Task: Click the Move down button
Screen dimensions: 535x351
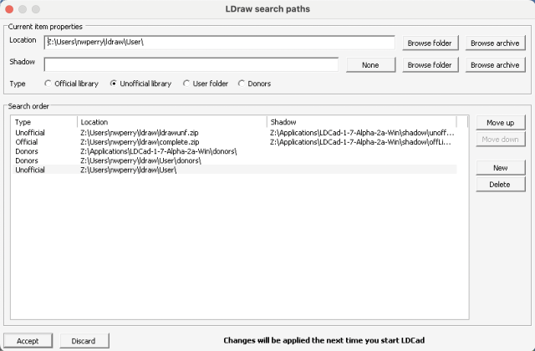Action: (500, 140)
